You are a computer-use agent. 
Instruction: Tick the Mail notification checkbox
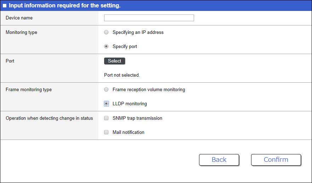click(106, 132)
